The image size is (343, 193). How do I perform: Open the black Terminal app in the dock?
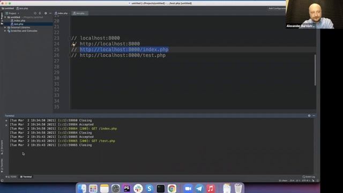click(161, 188)
